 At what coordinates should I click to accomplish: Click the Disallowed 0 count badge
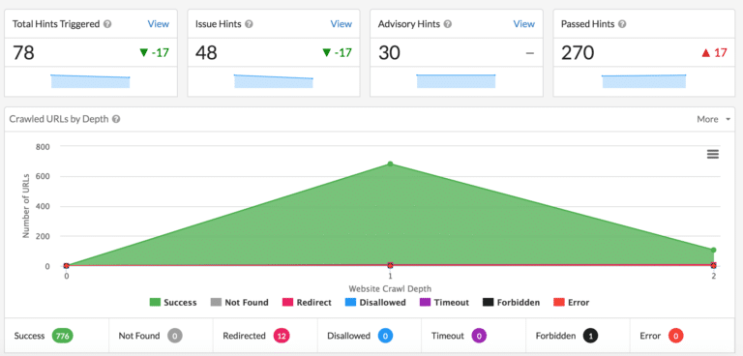point(386,336)
